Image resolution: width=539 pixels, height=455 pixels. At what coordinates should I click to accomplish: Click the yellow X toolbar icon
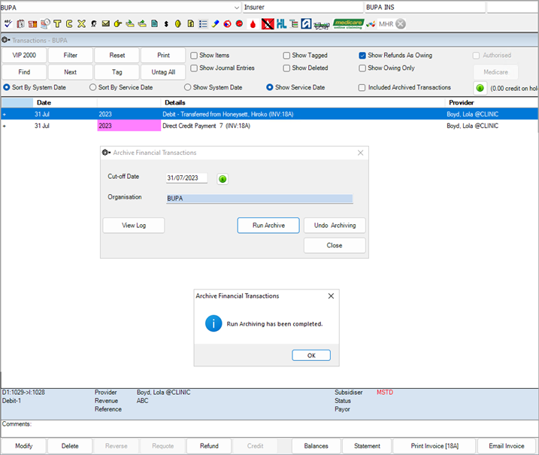(81, 24)
